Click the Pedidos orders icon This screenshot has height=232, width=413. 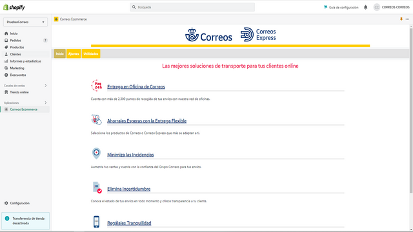tap(6, 41)
